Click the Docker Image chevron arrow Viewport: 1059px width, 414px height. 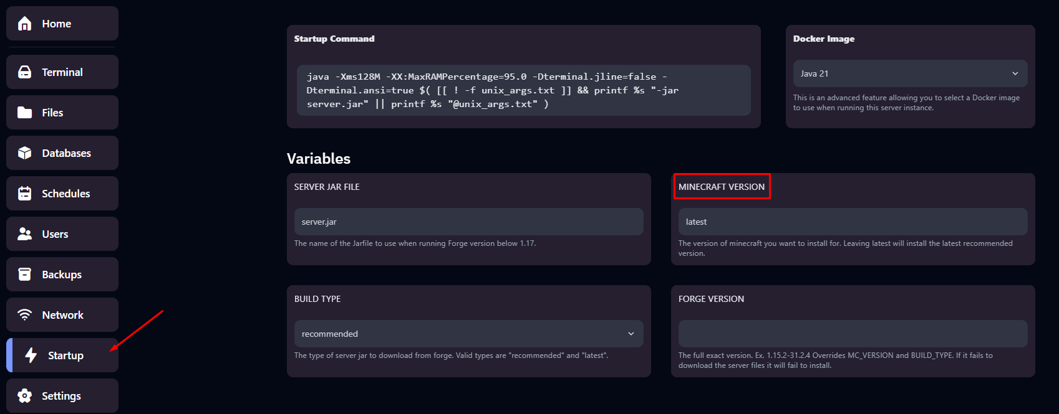1015,73
